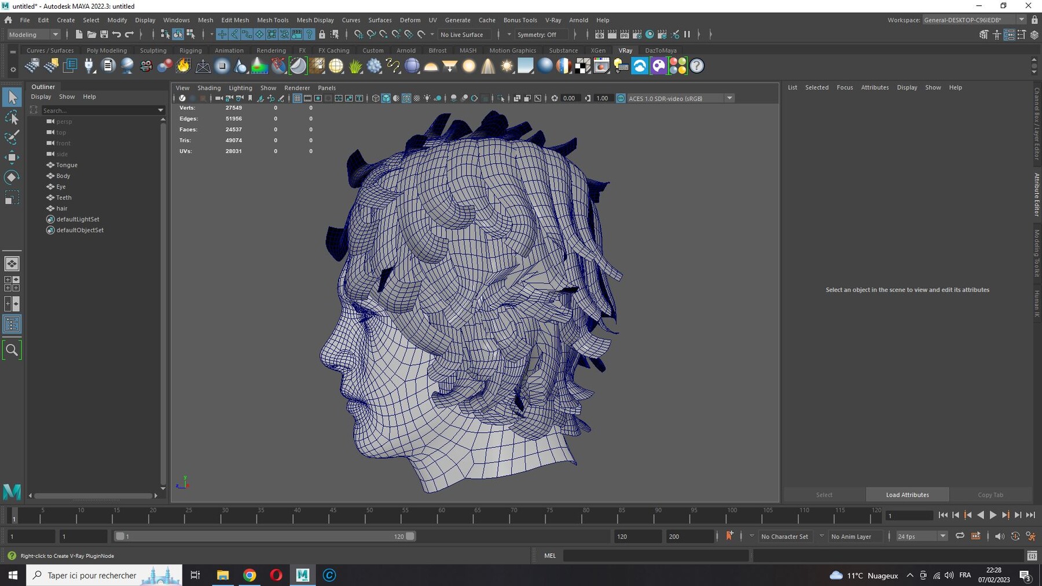Image resolution: width=1042 pixels, height=586 pixels.
Task: Select the Rotate tool in toolbox
Action: (12, 177)
